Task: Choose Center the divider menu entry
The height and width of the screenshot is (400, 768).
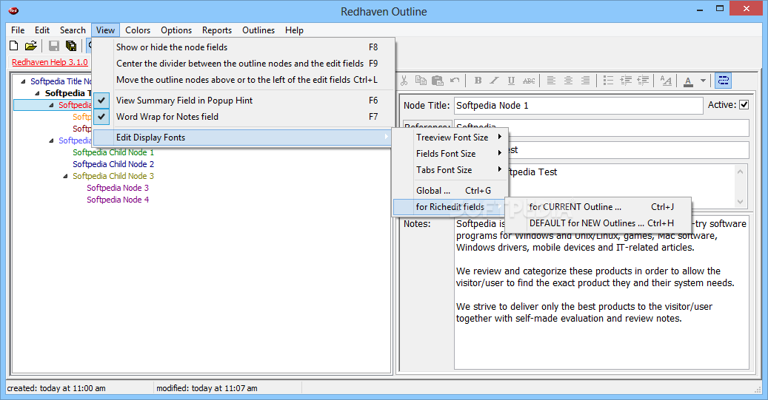Action: point(244,63)
